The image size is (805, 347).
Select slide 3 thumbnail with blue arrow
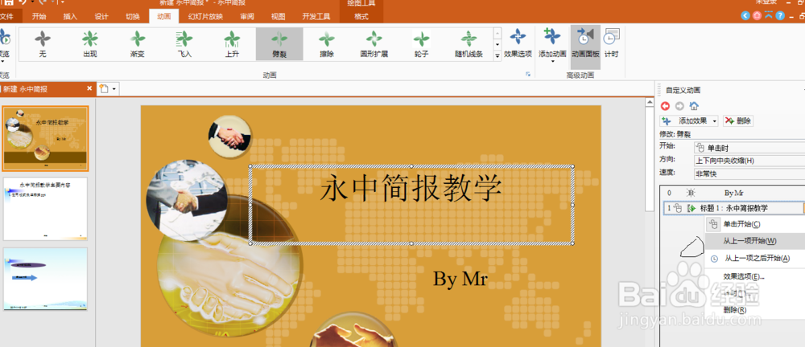(46, 278)
